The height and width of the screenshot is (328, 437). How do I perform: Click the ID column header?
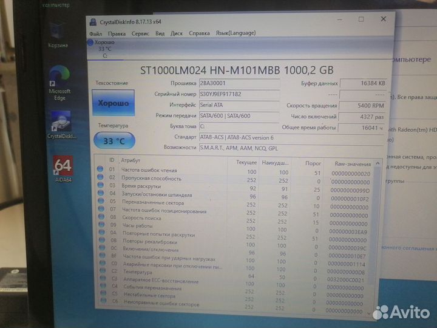point(112,160)
